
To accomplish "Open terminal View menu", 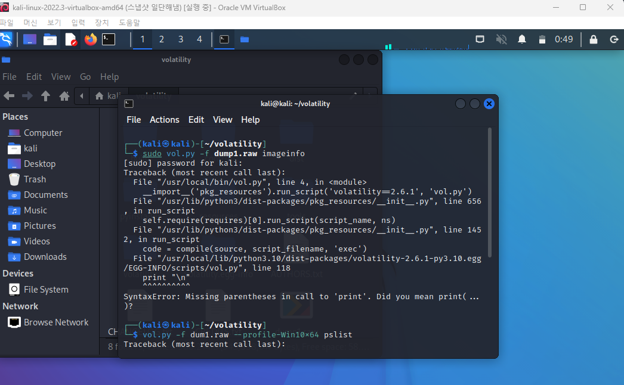I will click(x=223, y=120).
